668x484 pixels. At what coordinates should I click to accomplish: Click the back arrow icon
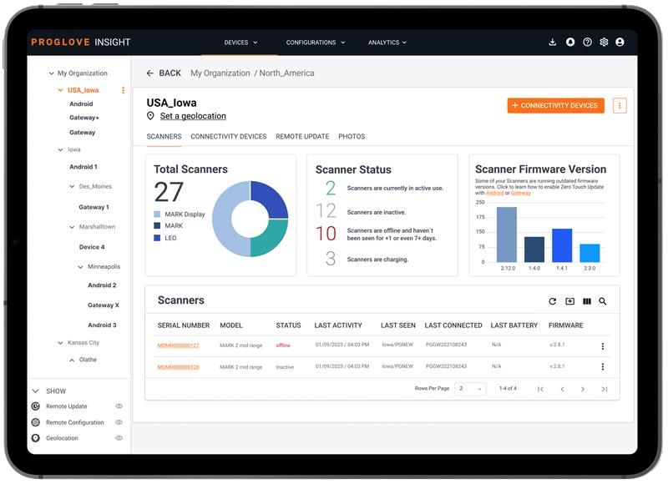(x=150, y=73)
